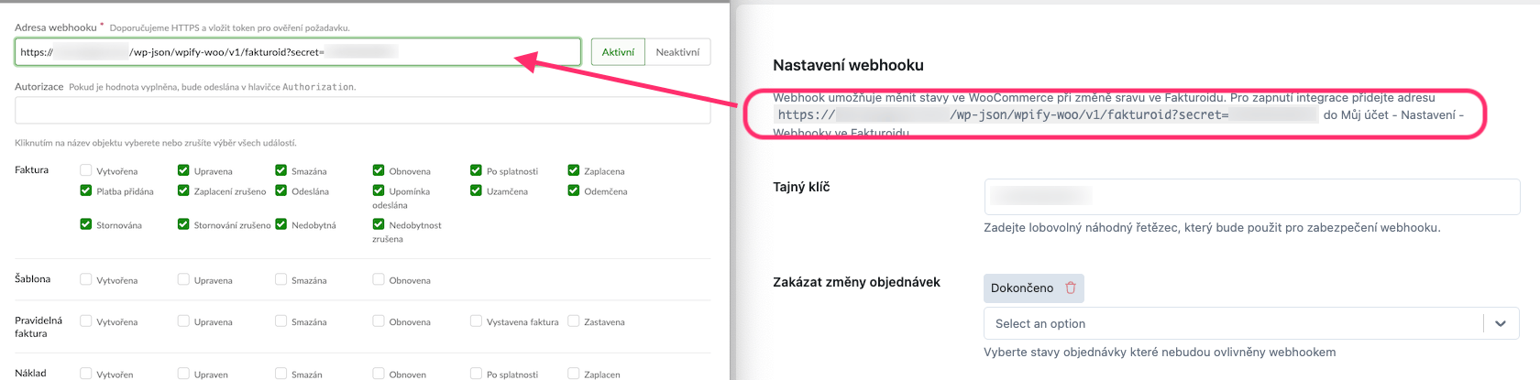Uncheck Faktura Zaplacena event
The height and width of the screenshot is (380, 1540).
pos(574,170)
